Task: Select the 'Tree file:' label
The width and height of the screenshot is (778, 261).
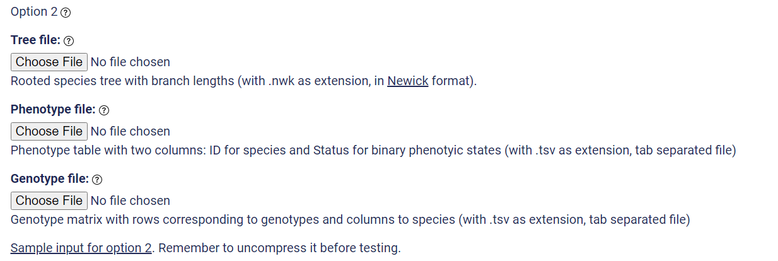Action: click(x=35, y=40)
